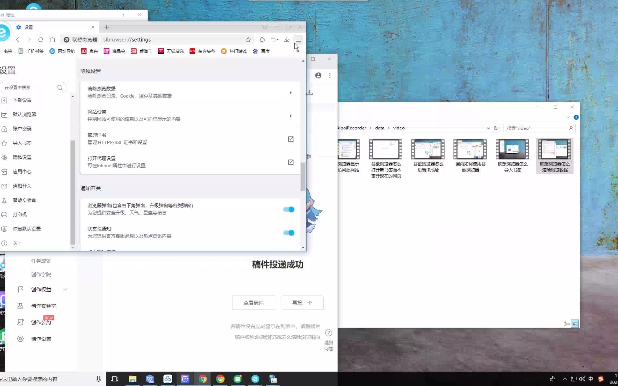Open the Lenovo browser main menu icon
Viewport: 618px width, 386px height.
coord(298,40)
